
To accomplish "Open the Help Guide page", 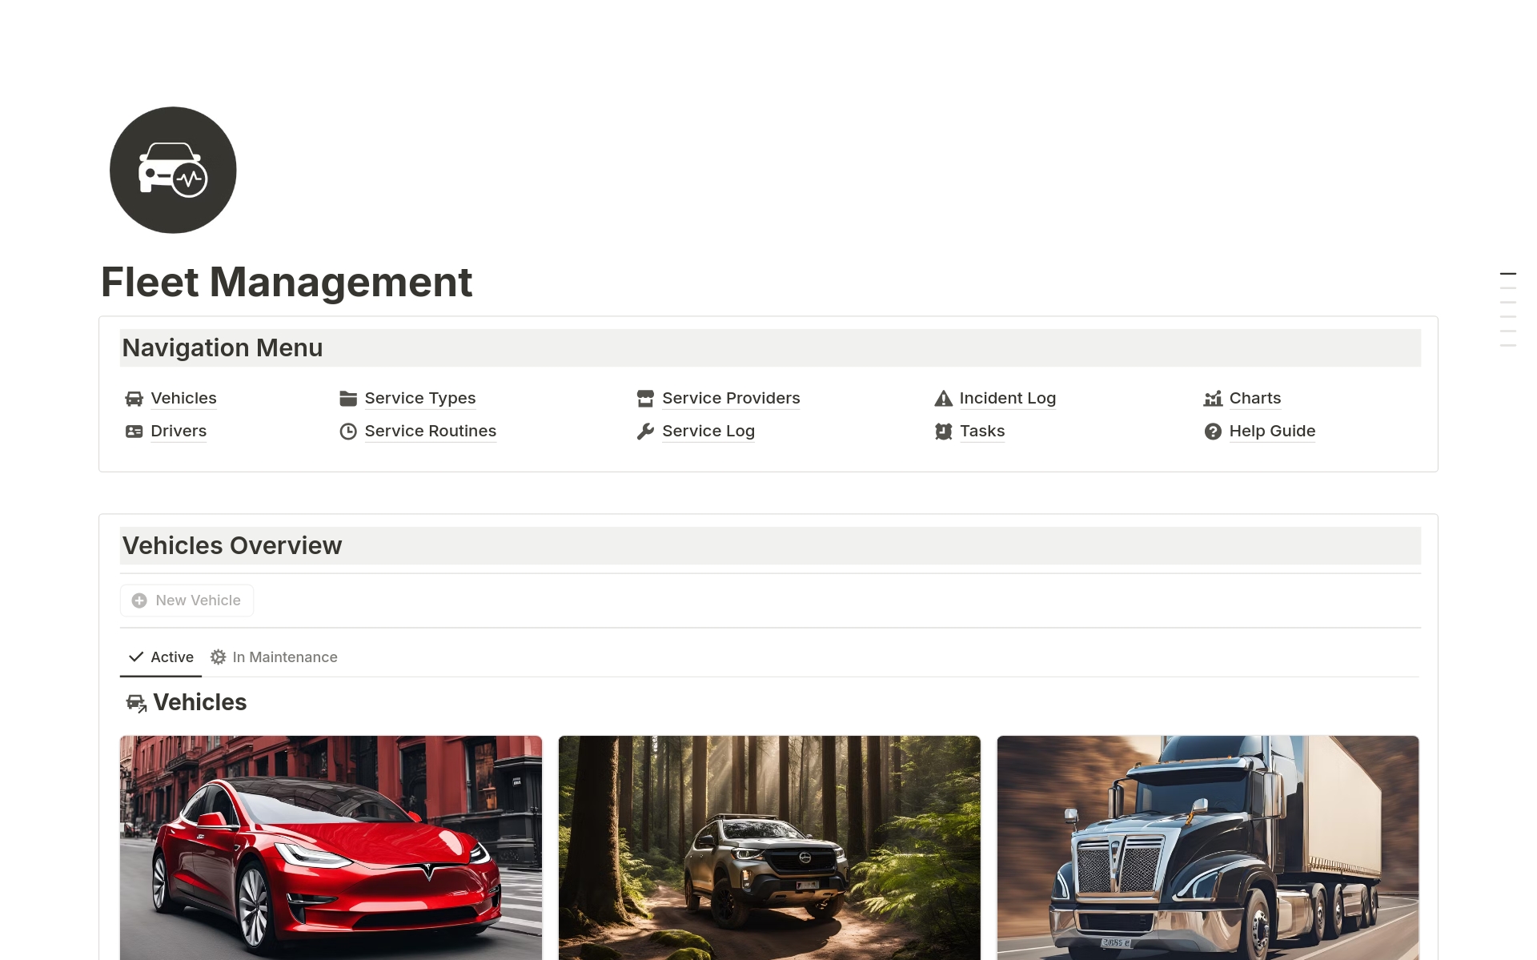I will pyautogui.click(x=1272, y=431).
